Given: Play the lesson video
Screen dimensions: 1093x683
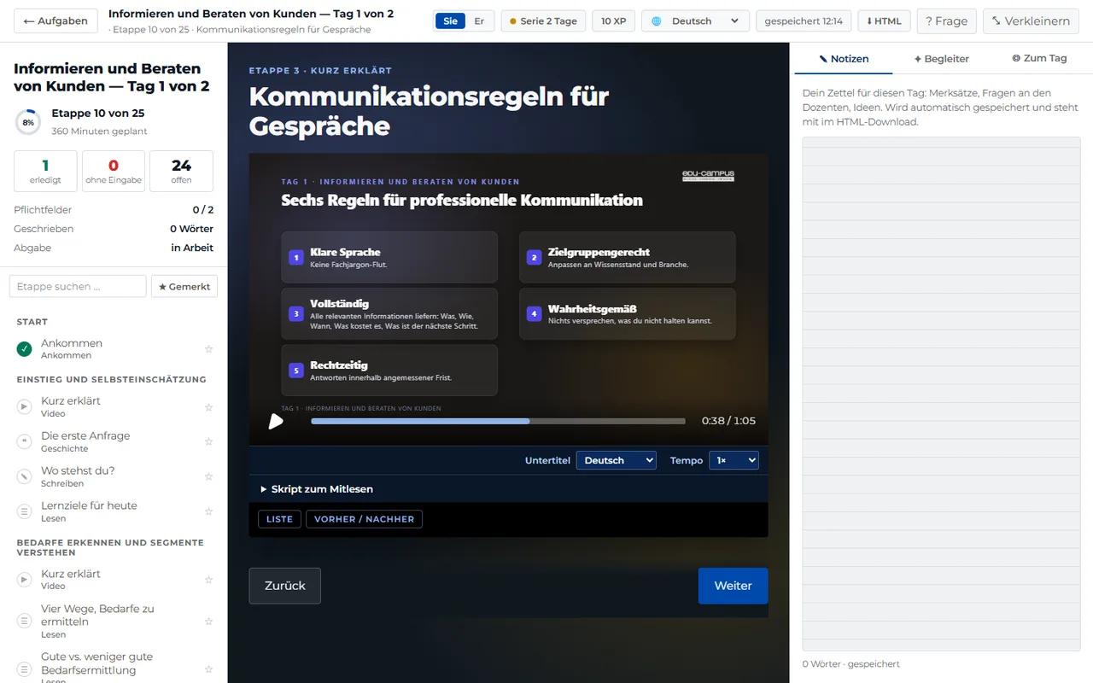Looking at the screenshot, I should (276, 421).
